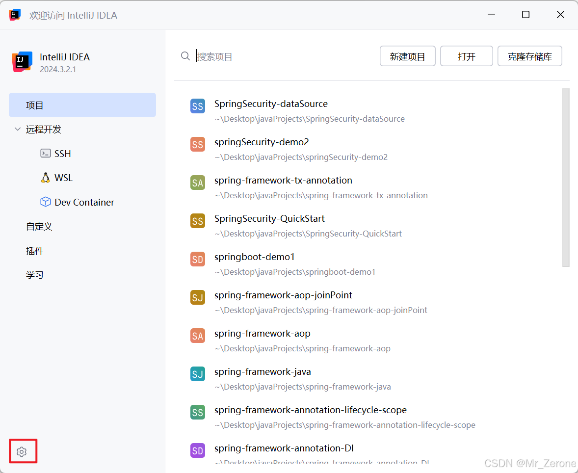This screenshot has height=473, width=578.
Task: Click the Dev Container cube icon
Action: click(x=45, y=202)
